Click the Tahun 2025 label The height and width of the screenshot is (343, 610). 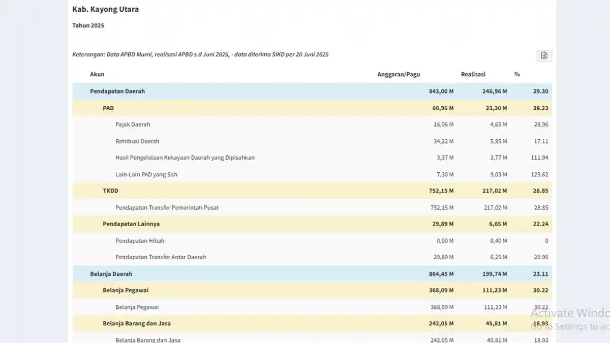(x=88, y=25)
